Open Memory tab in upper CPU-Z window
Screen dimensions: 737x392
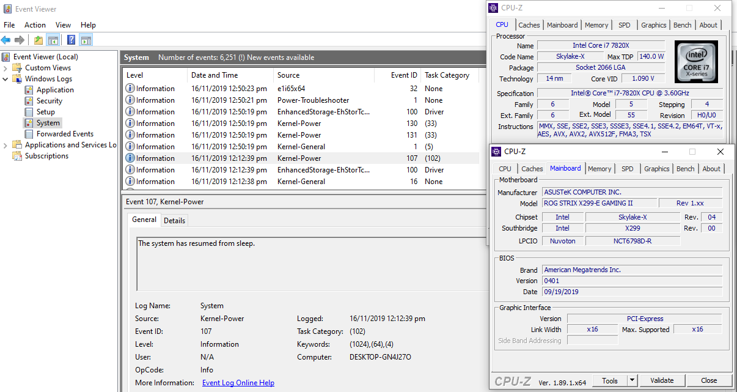596,25
